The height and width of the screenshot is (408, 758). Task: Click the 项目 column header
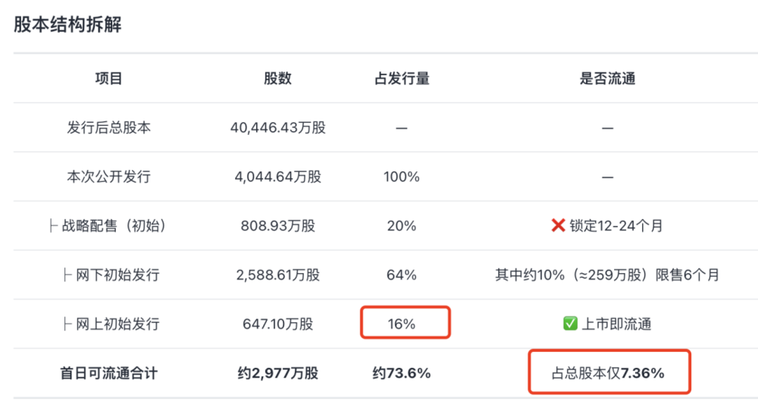108,78
